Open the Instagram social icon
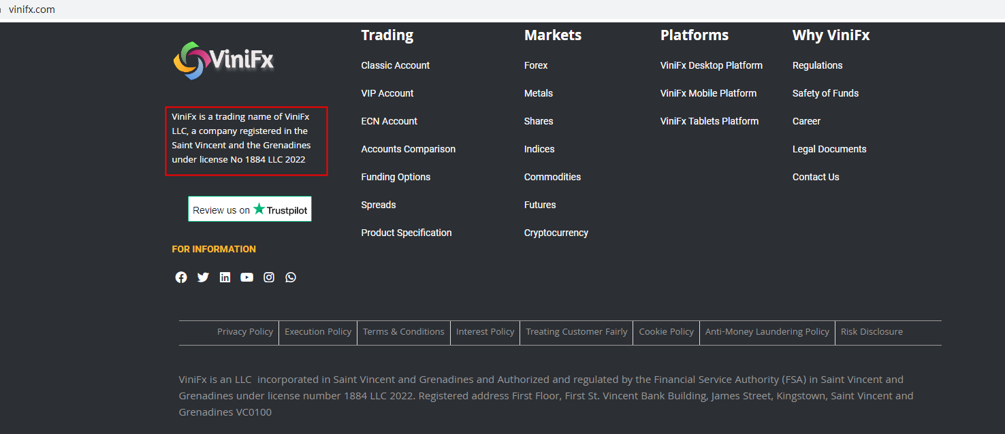 pos(269,278)
